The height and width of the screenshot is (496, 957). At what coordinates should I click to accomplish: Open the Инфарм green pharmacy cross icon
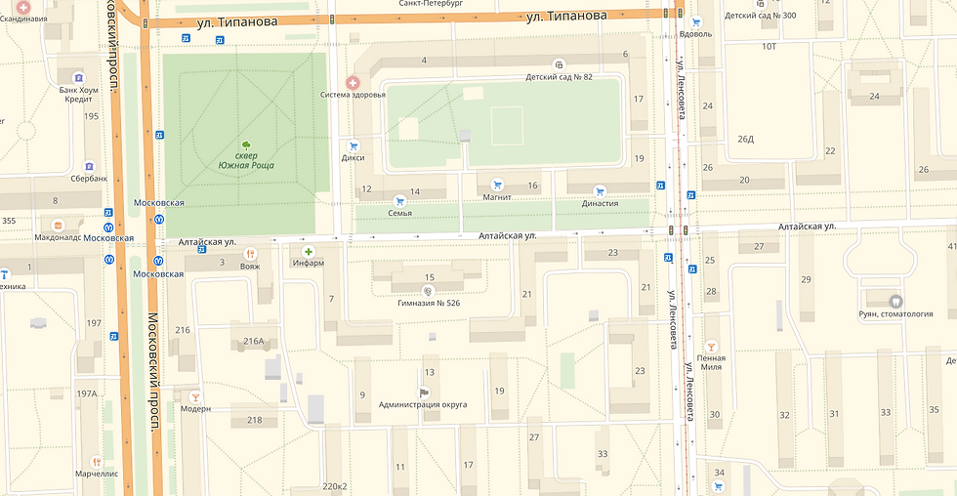tap(309, 251)
